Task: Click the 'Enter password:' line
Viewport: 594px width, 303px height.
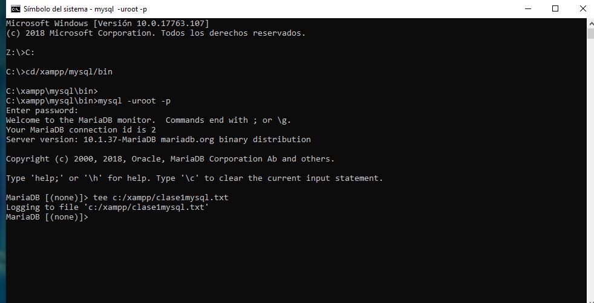Action: click(x=42, y=111)
